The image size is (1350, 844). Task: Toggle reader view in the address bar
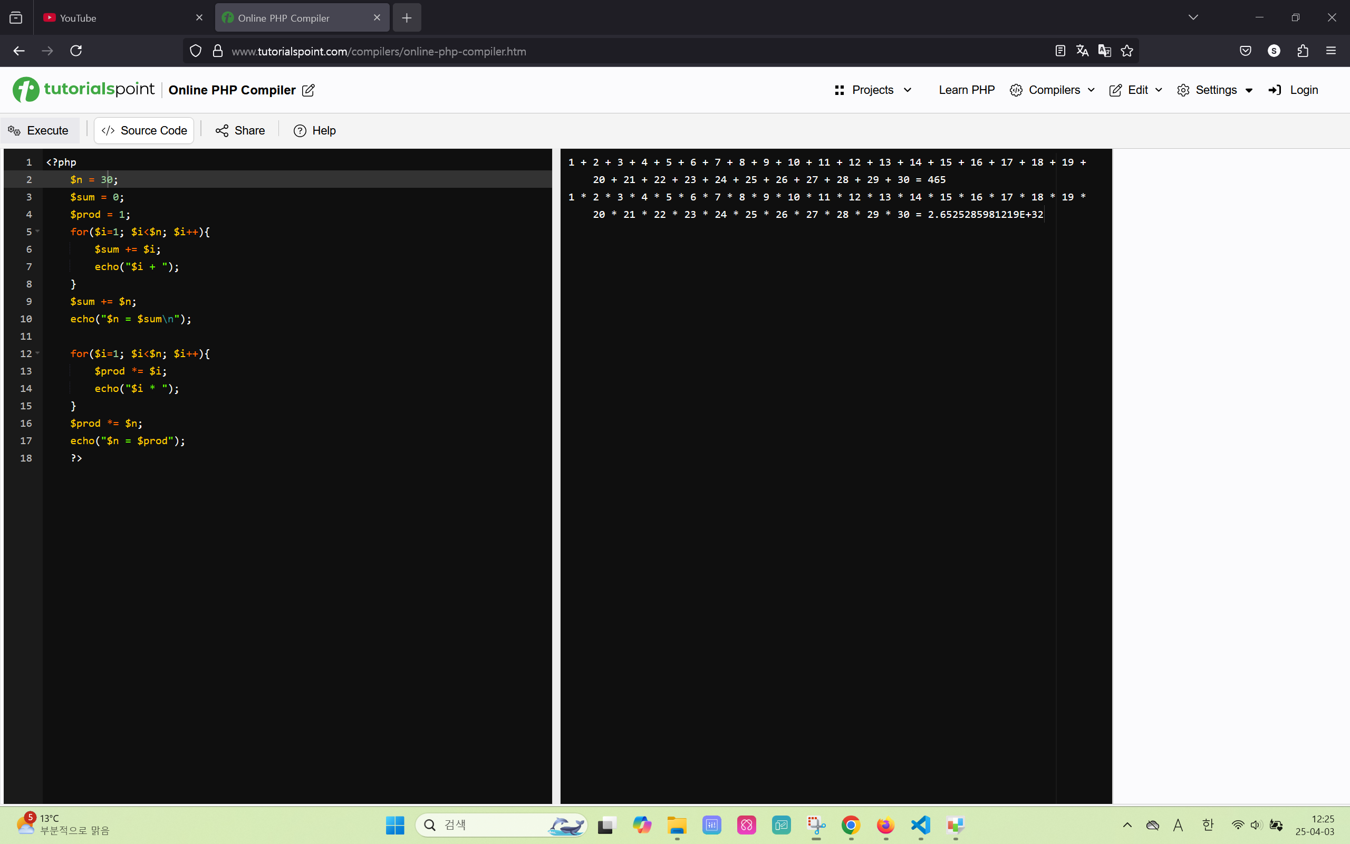1059,51
